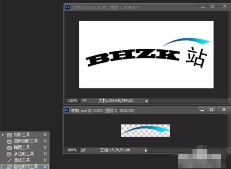Image resolution: width=231 pixels, height=169 pixels.
Task: Minimize the 公司LOGO document window
Action: click(x=203, y=7)
